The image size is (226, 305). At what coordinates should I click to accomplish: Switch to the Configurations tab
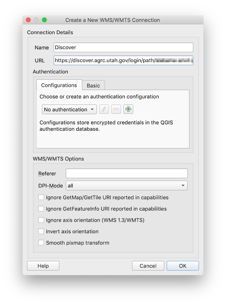point(59,85)
